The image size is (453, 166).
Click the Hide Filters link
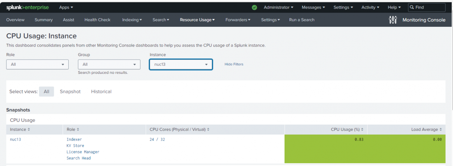point(234,64)
